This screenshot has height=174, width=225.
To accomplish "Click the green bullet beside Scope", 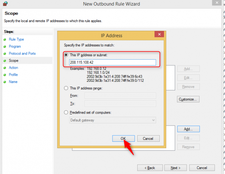I will (x=5, y=60).
